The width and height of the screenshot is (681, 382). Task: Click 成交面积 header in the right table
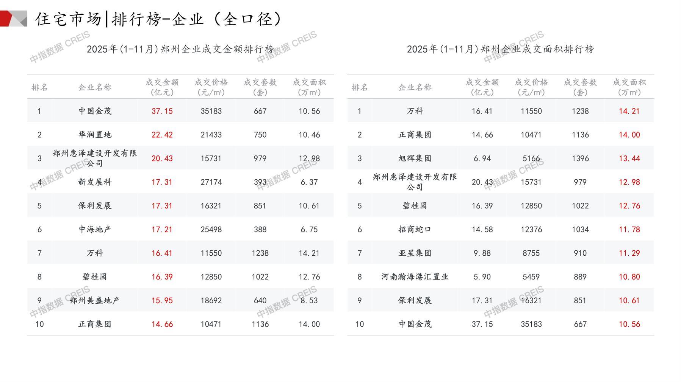click(629, 87)
